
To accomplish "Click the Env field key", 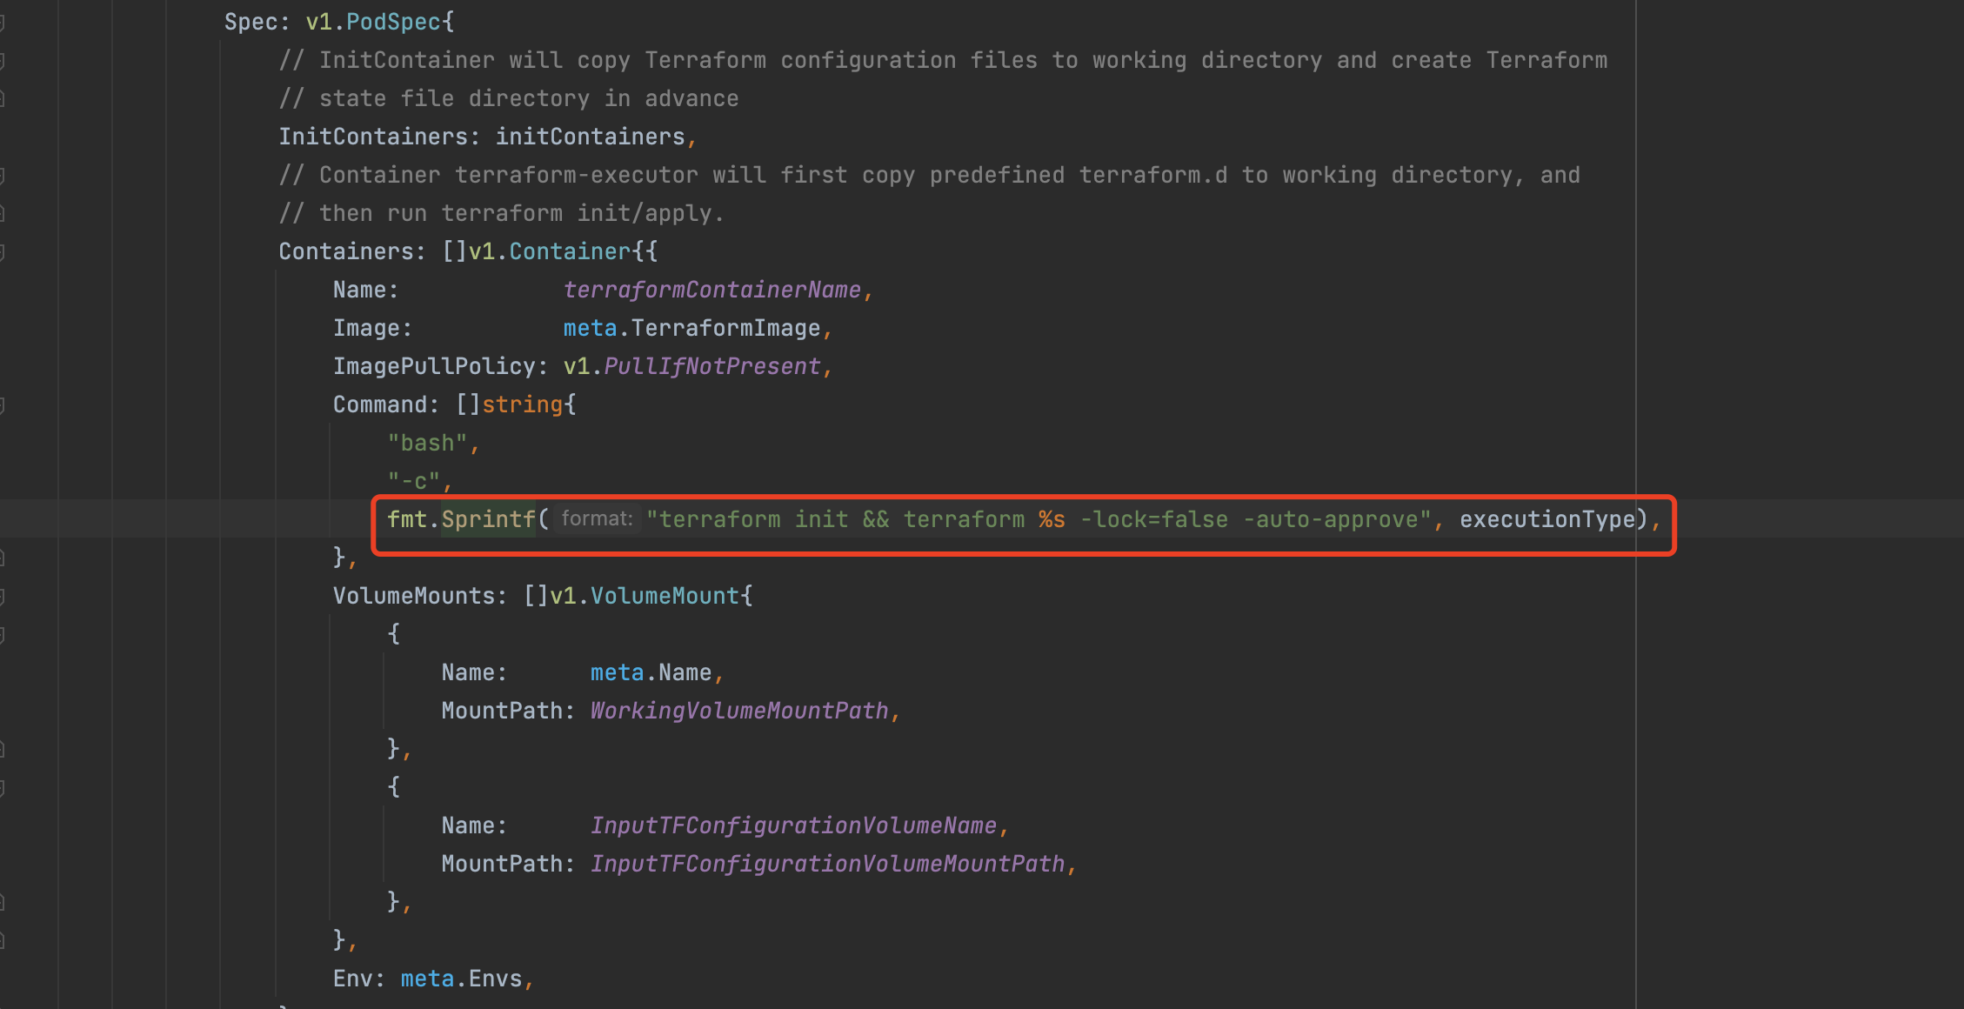I will click(352, 979).
